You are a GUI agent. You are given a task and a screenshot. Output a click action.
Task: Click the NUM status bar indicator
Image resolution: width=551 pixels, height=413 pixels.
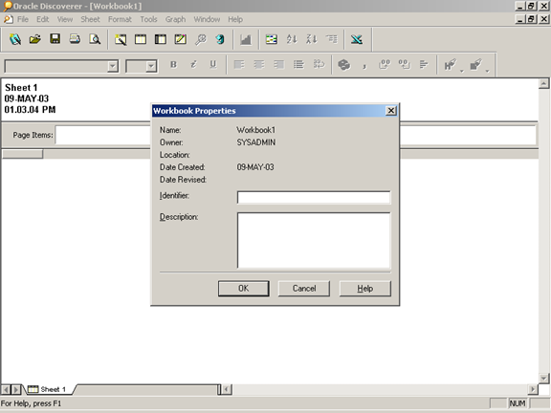(518, 403)
